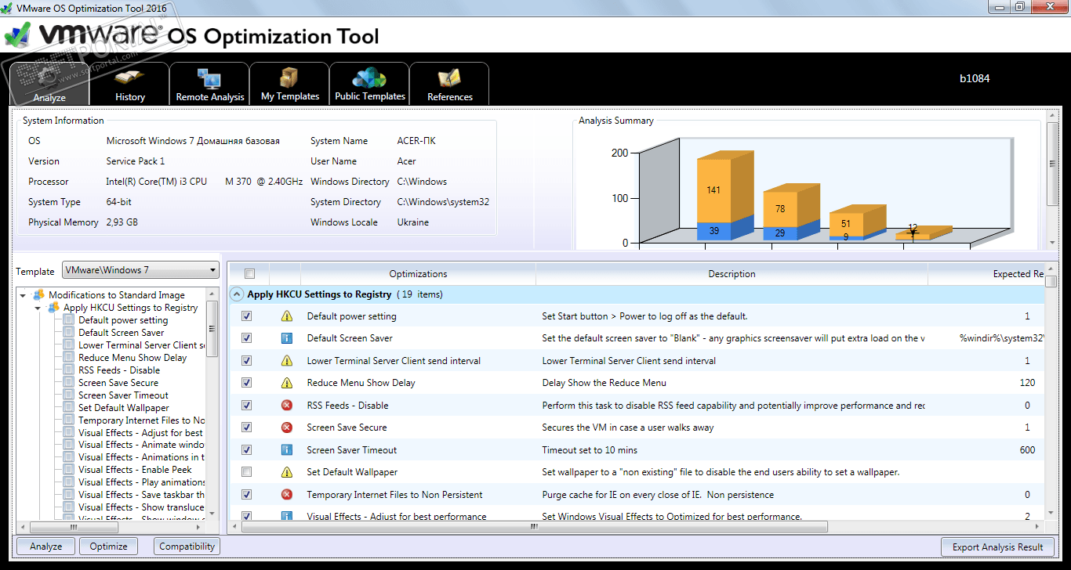The width and height of the screenshot is (1071, 570).
Task: Click warning icon beside Default power setting
Action: tap(287, 316)
